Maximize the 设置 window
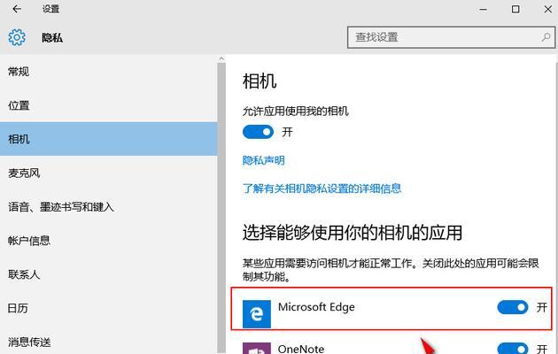The height and width of the screenshot is (354, 558). (515, 9)
